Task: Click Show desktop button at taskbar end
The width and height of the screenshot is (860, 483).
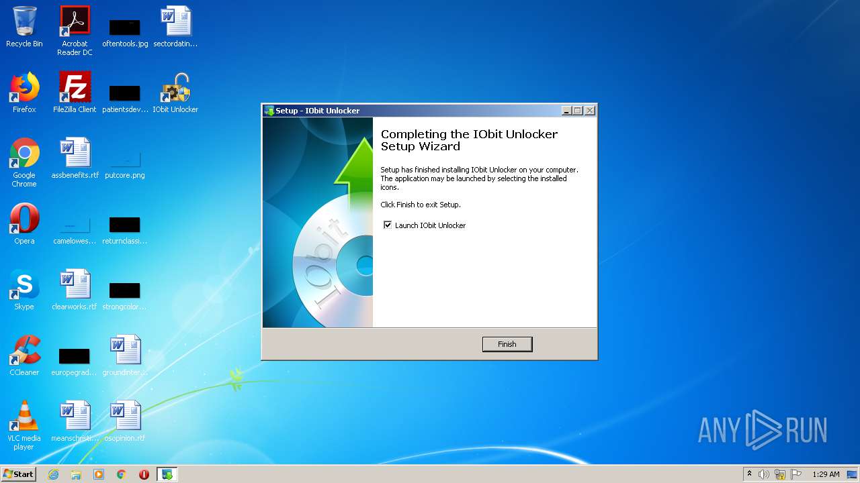Action: pyautogui.click(x=852, y=474)
